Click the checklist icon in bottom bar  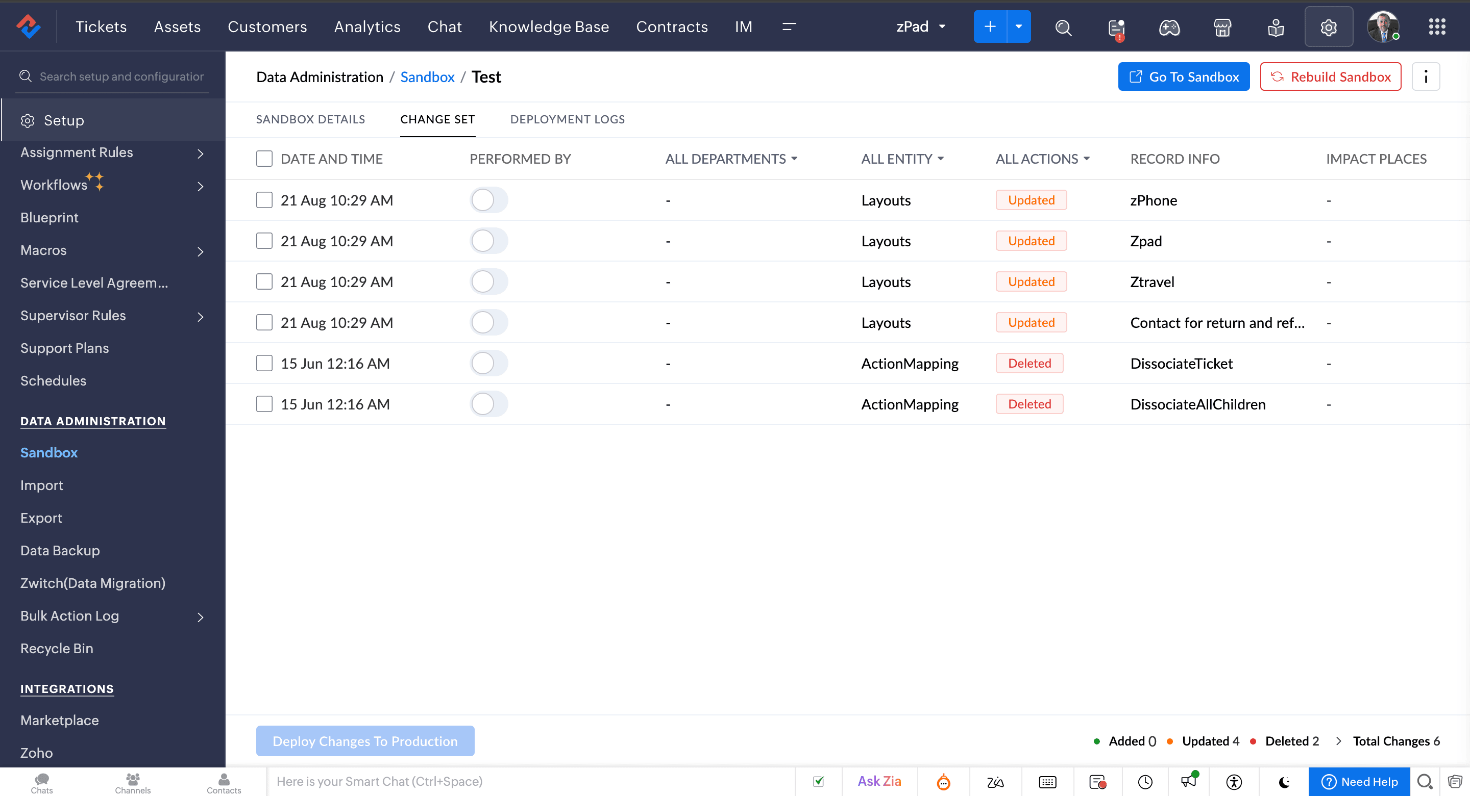(x=818, y=781)
